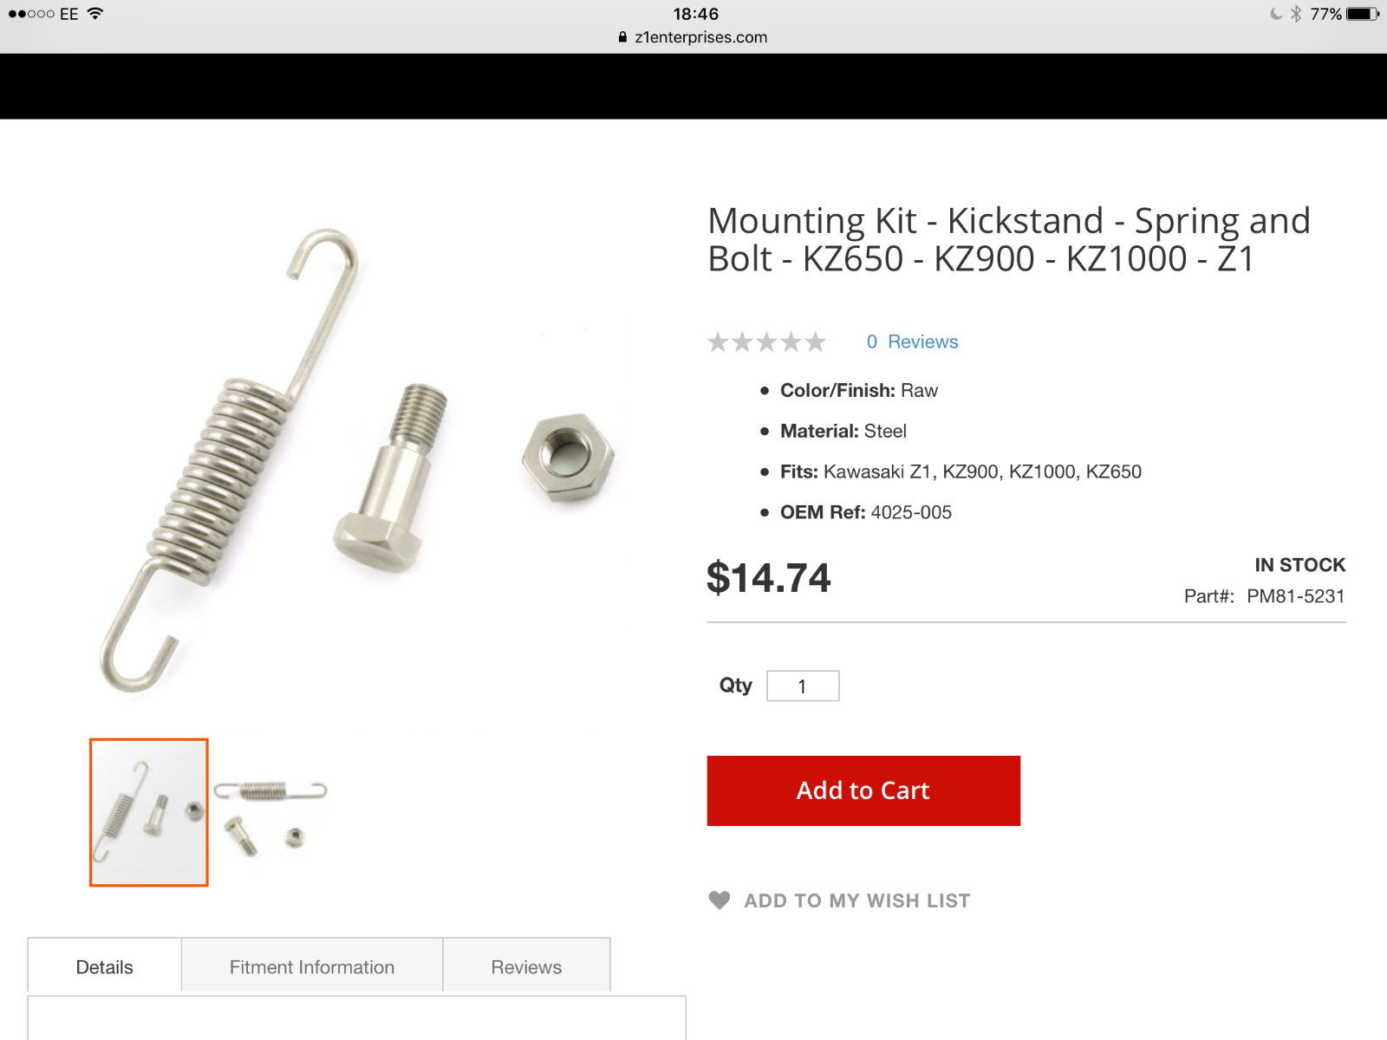Select the second product thumbnail
The width and height of the screenshot is (1387, 1040).
[270, 812]
